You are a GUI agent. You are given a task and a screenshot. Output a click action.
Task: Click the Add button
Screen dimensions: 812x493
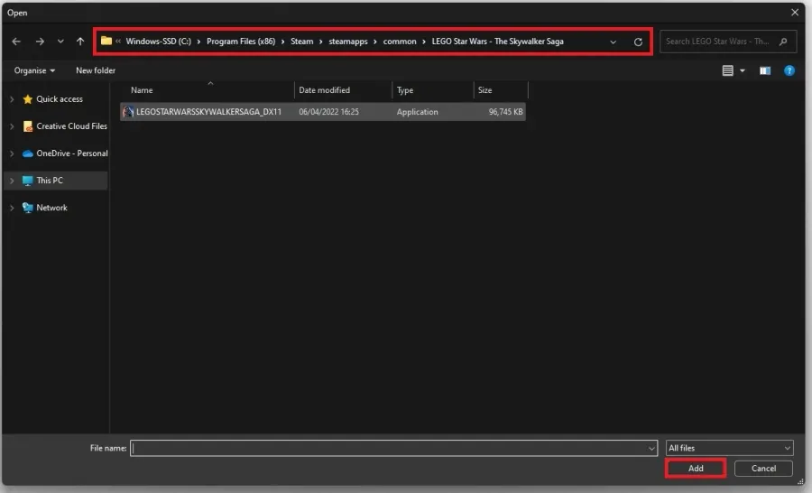(696, 468)
